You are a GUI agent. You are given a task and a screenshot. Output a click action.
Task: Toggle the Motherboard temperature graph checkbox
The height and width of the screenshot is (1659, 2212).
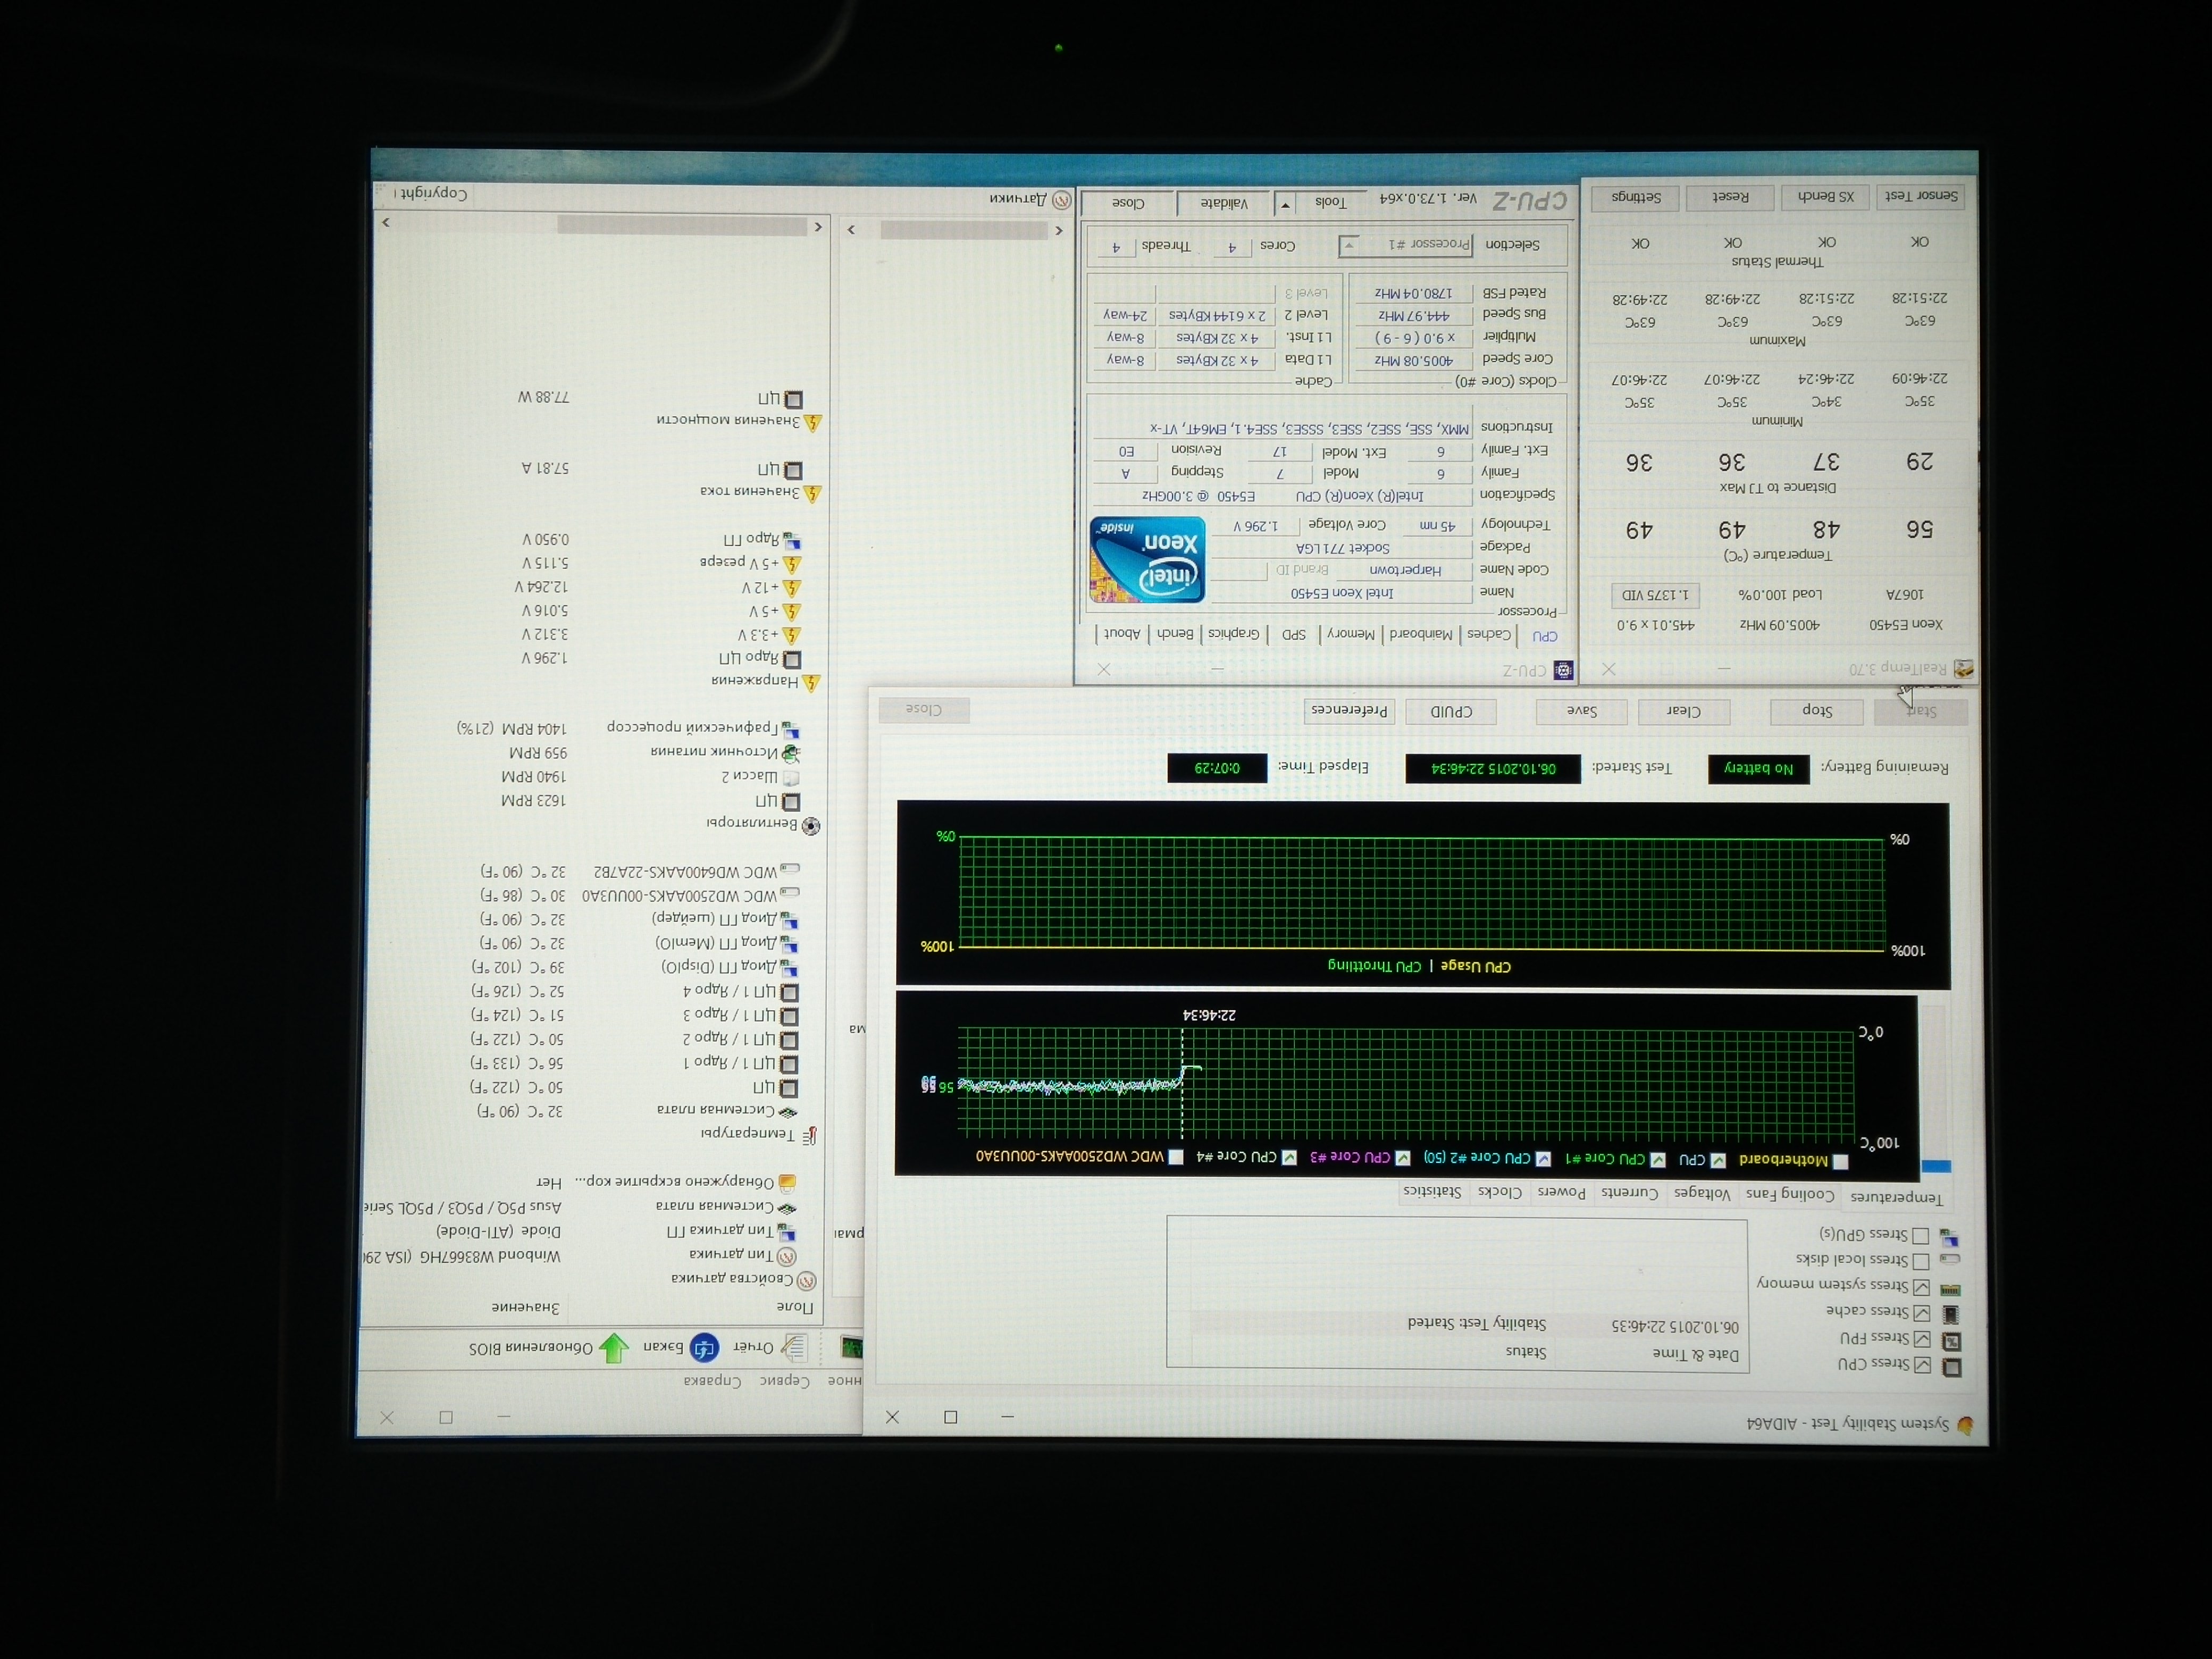[1840, 1162]
